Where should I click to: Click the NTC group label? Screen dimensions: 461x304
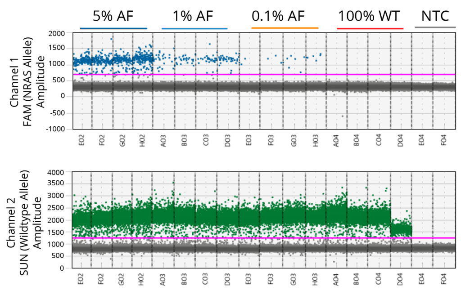pyautogui.click(x=435, y=17)
